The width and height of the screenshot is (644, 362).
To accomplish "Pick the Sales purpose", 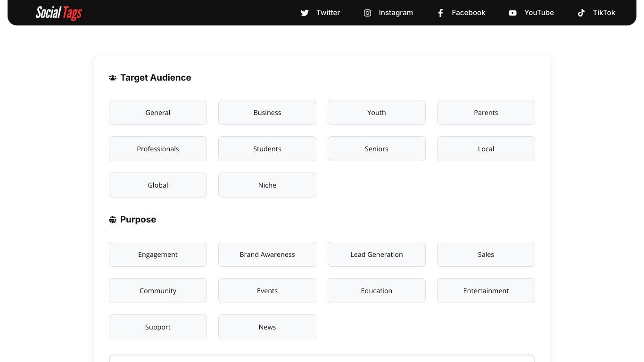I will [x=486, y=254].
